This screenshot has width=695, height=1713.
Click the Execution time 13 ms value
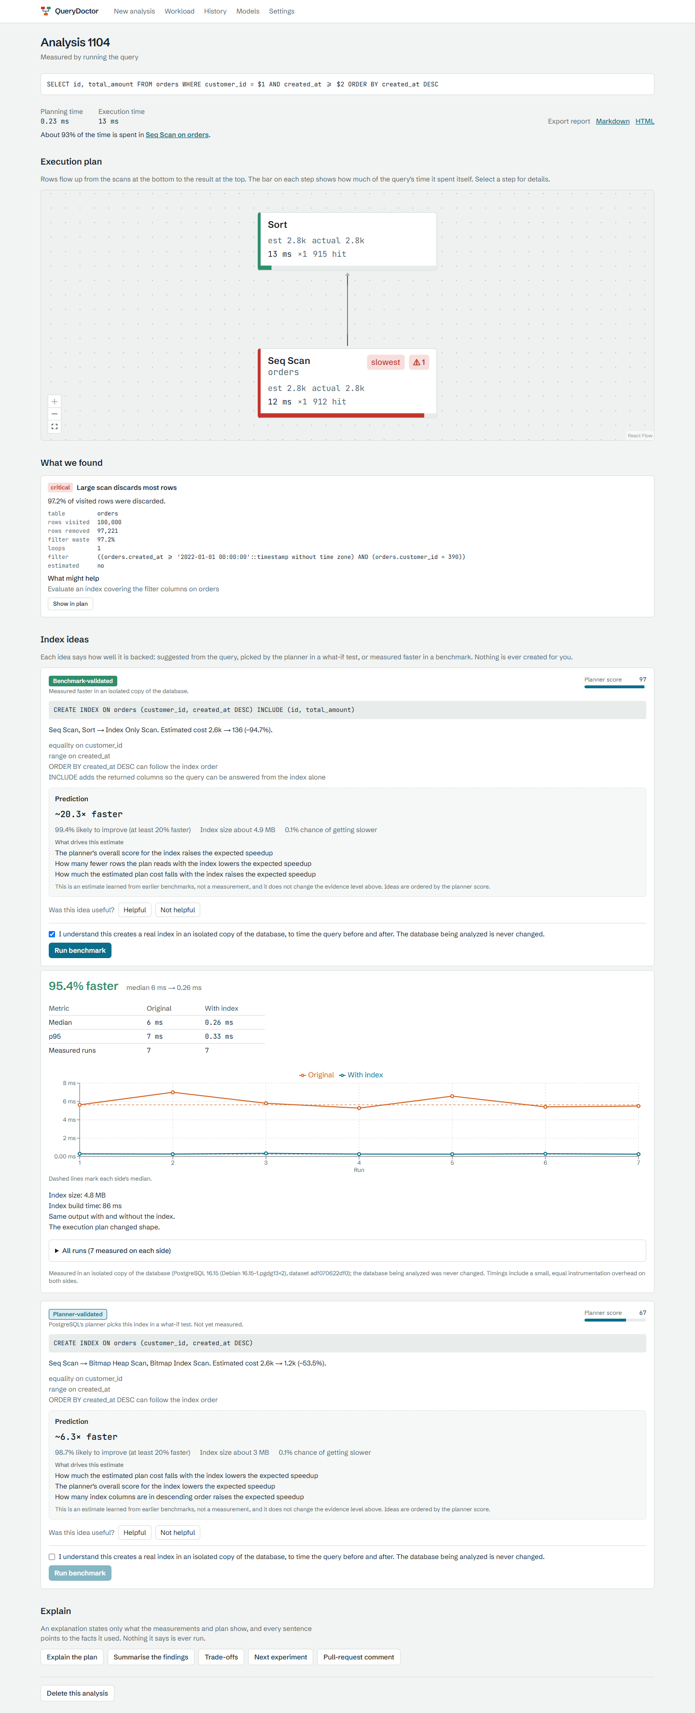(109, 122)
